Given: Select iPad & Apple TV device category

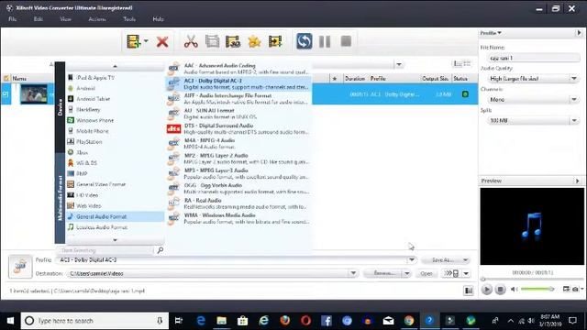Looking at the screenshot, I should tap(115, 78).
